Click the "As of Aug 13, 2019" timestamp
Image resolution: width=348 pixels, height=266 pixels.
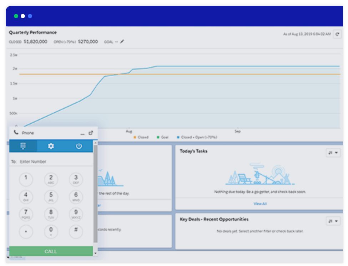(307, 34)
